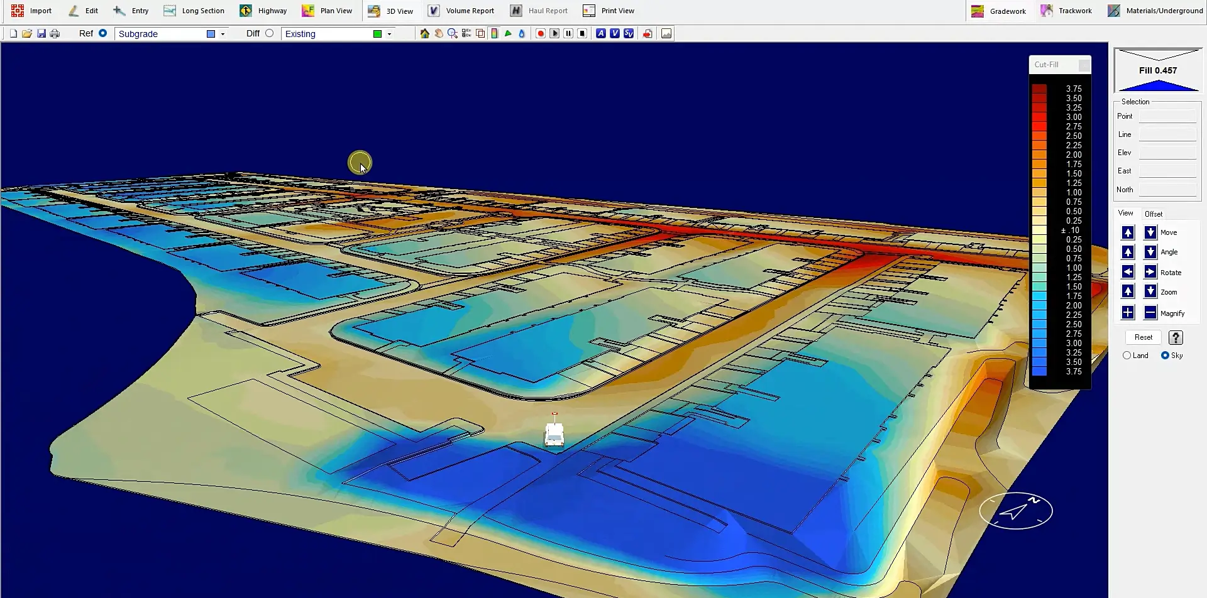This screenshot has height=598, width=1207.
Task: Expand the Existing surface dropdown
Action: click(x=389, y=34)
